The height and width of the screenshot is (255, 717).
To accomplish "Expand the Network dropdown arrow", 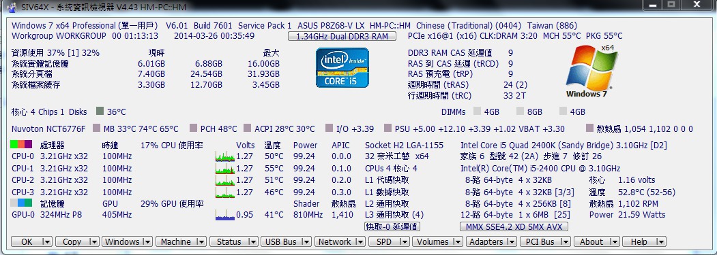I will (360, 242).
